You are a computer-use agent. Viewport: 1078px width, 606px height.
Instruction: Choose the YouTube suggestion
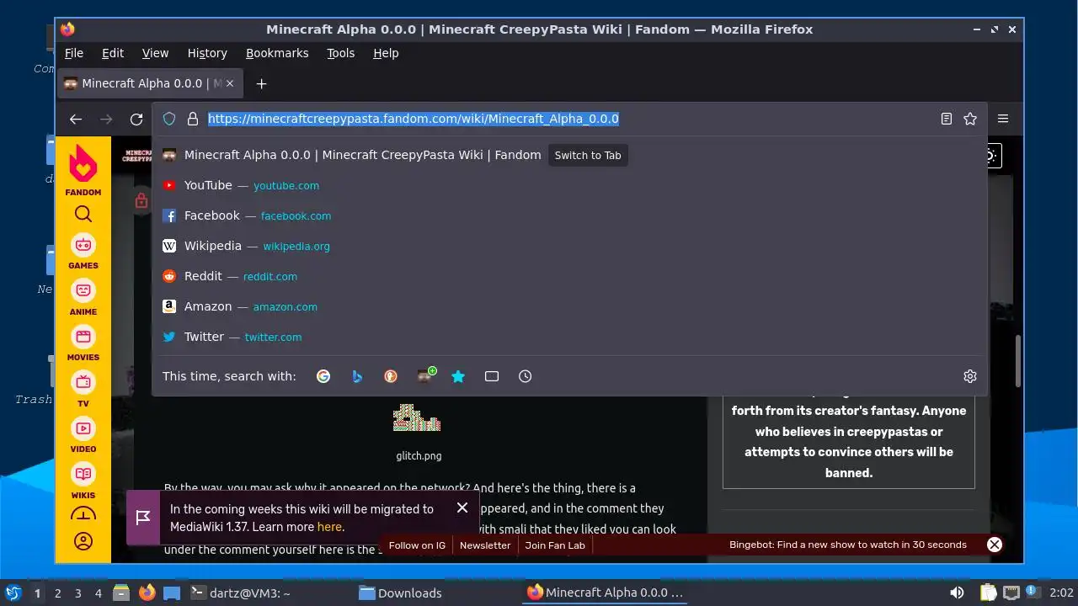click(x=569, y=185)
